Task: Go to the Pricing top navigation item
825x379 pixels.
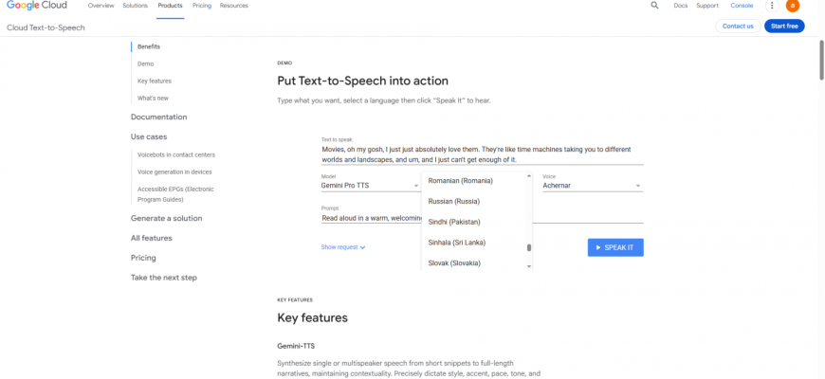Action: click(202, 6)
